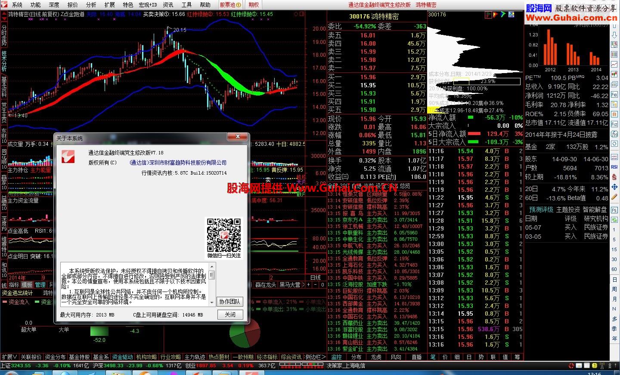
Task: Click the RSI indicator icon in right sidebar
Action: [614, 167]
